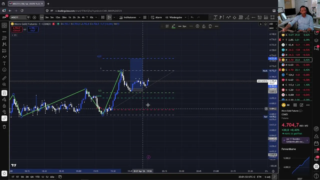This screenshot has width=320, height=180.
Task: Select the XABCD pattern tool
Action: point(4,44)
